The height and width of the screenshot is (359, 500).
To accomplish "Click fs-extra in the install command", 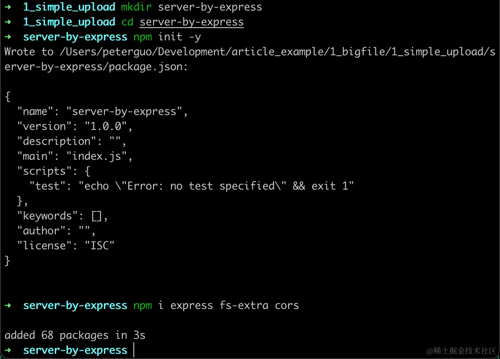I will [244, 306].
